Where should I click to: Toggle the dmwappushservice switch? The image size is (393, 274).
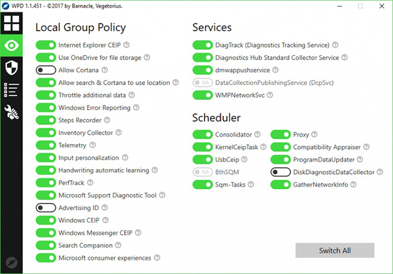pyautogui.click(x=203, y=70)
